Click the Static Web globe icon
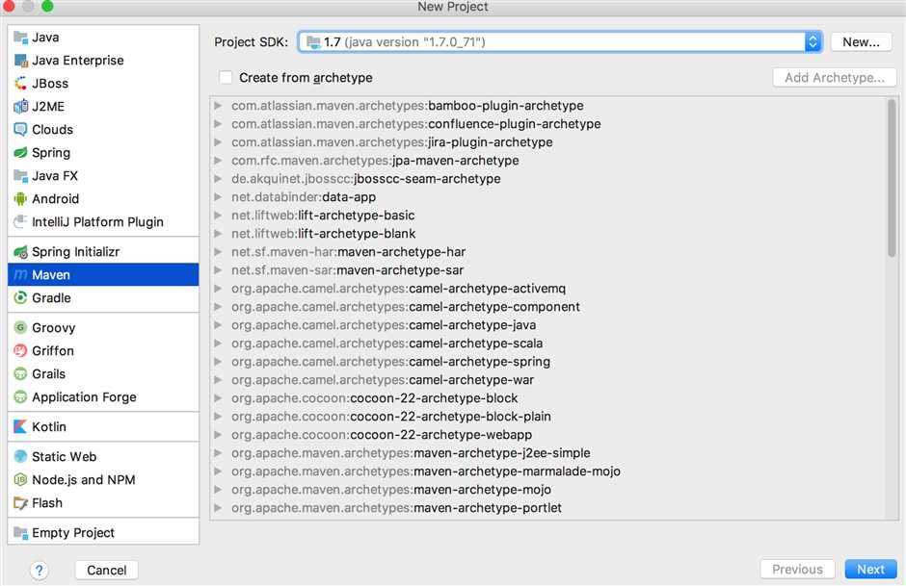906x586 pixels. coord(20,457)
